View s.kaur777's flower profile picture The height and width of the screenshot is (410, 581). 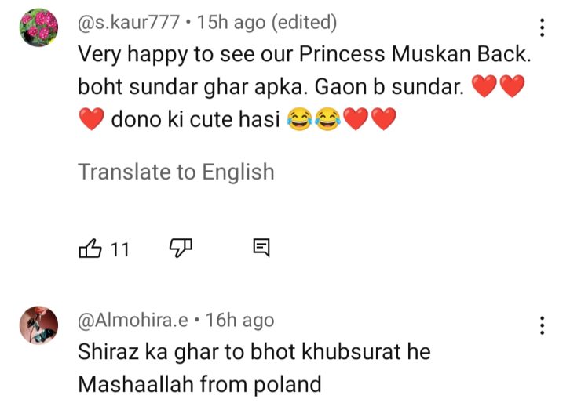(x=38, y=29)
